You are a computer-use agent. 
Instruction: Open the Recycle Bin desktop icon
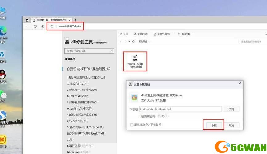(2, 56)
